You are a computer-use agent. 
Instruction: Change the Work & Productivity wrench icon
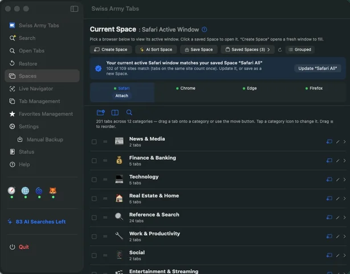click(119, 236)
